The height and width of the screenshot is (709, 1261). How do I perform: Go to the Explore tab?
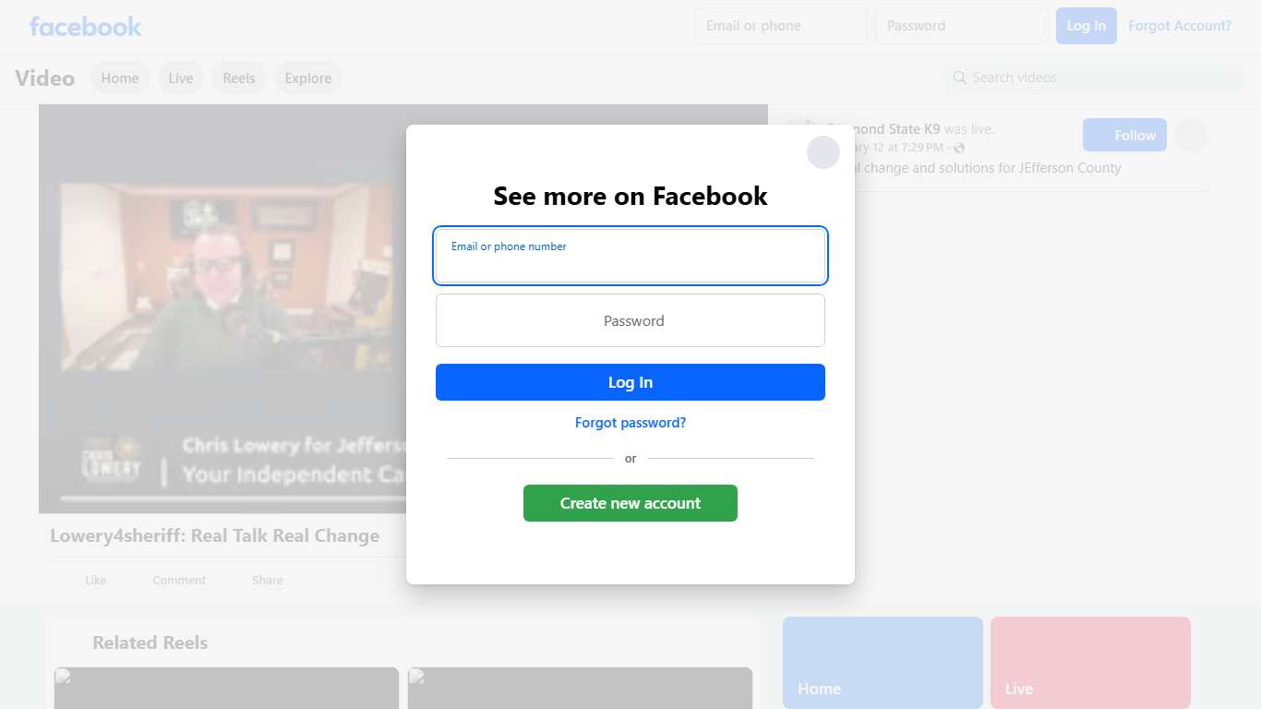[x=308, y=78]
